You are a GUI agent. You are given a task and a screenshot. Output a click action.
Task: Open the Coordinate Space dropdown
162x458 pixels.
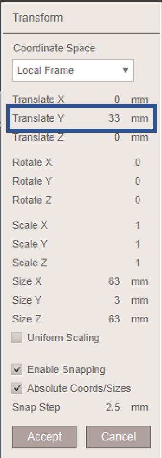coord(73,70)
